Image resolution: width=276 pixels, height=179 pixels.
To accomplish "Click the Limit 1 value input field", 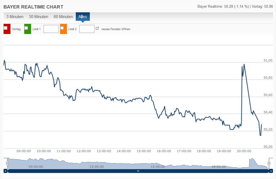I will [x=51, y=29].
